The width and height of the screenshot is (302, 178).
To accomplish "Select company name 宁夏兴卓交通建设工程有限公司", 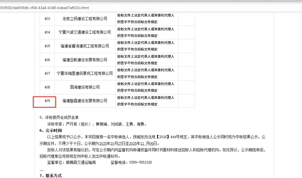I will [x=85, y=32].
